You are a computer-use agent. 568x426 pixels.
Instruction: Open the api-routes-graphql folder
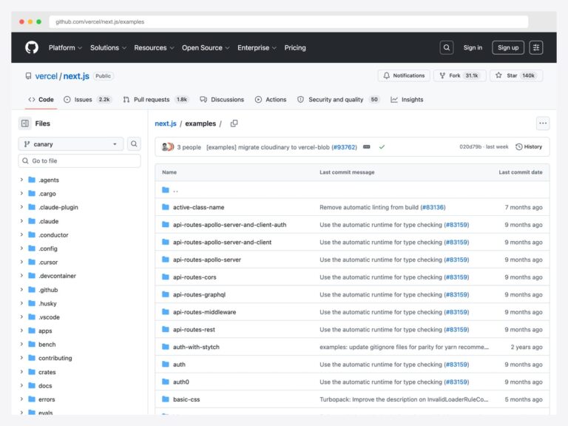[x=199, y=294]
